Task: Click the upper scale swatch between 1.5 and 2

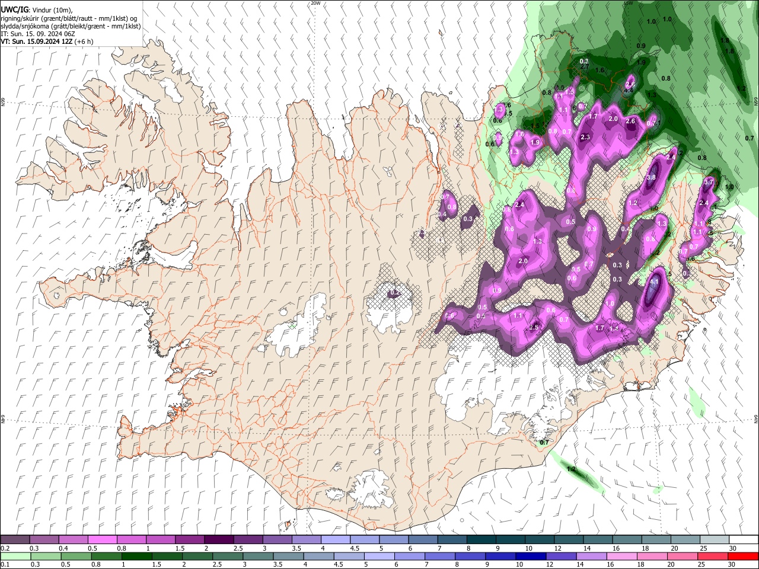Action: (x=190, y=539)
